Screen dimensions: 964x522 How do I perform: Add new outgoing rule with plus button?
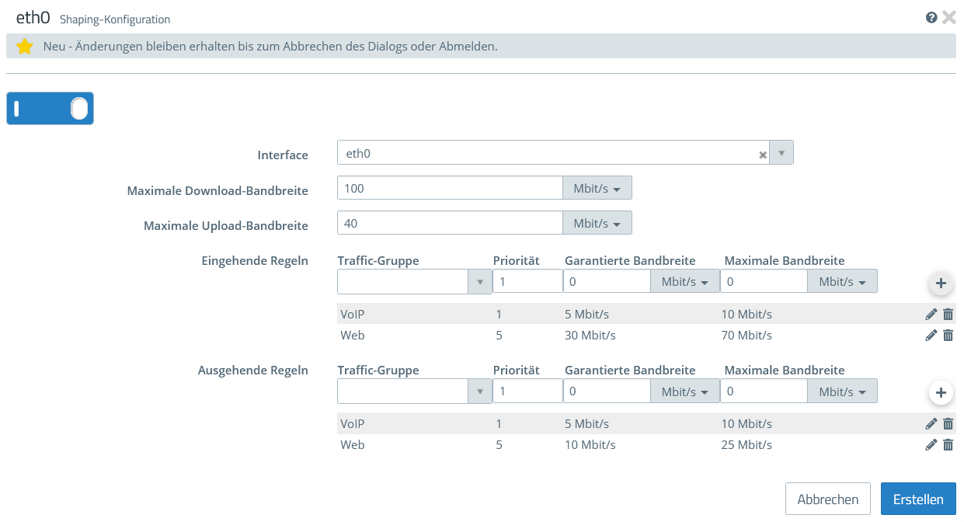tap(941, 393)
